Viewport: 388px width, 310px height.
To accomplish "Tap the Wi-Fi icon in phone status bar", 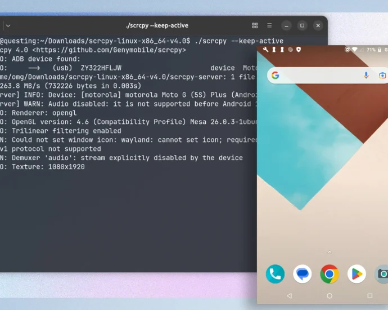I will (x=355, y=50).
